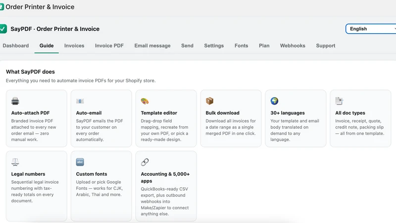Go to the Fonts tab
Screen dimensions: 396x223
[x=241, y=46]
